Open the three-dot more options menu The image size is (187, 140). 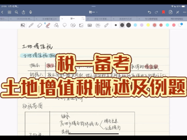click(x=184, y=12)
